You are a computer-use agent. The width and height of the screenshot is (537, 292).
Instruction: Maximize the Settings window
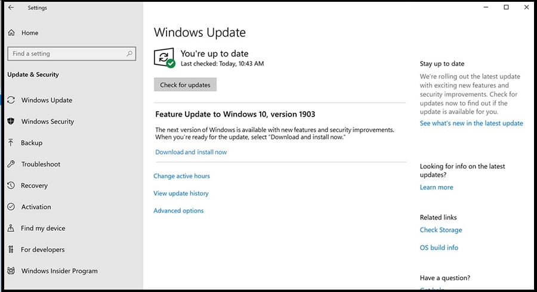coord(506,7)
